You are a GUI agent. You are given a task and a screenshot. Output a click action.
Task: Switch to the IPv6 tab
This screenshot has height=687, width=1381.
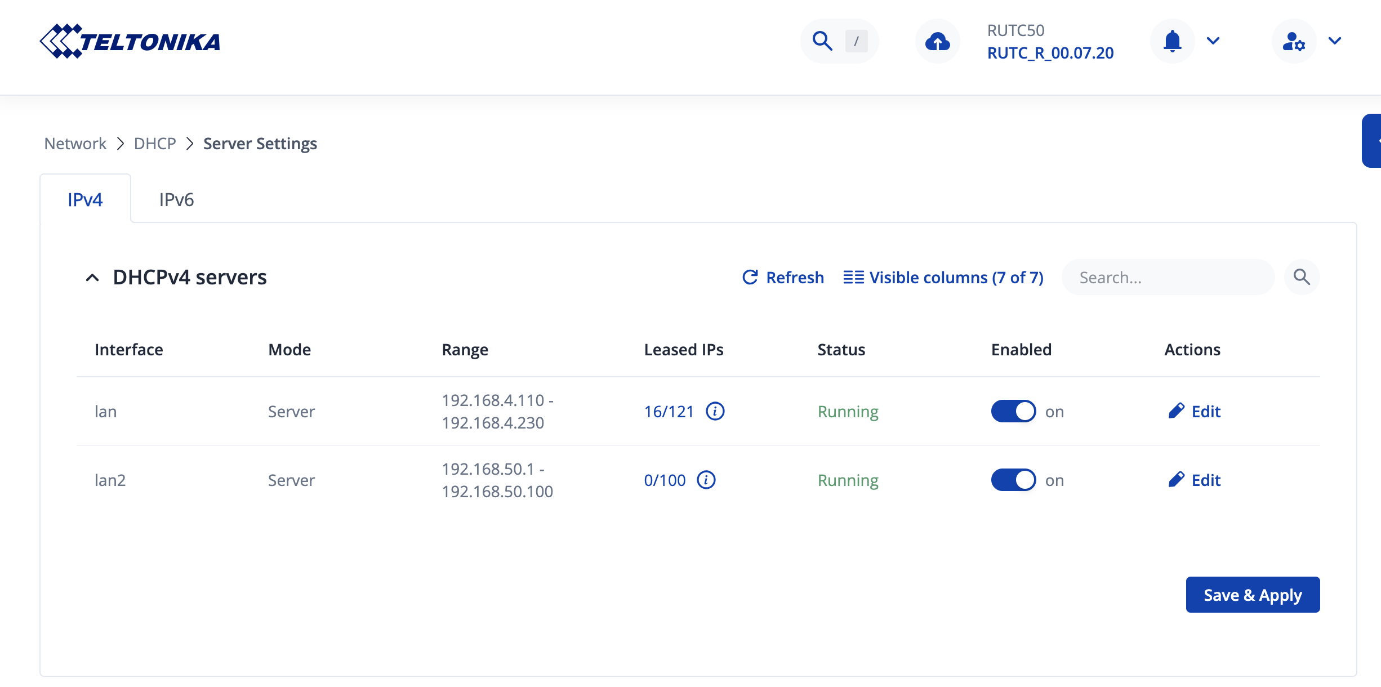click(176, 199)
